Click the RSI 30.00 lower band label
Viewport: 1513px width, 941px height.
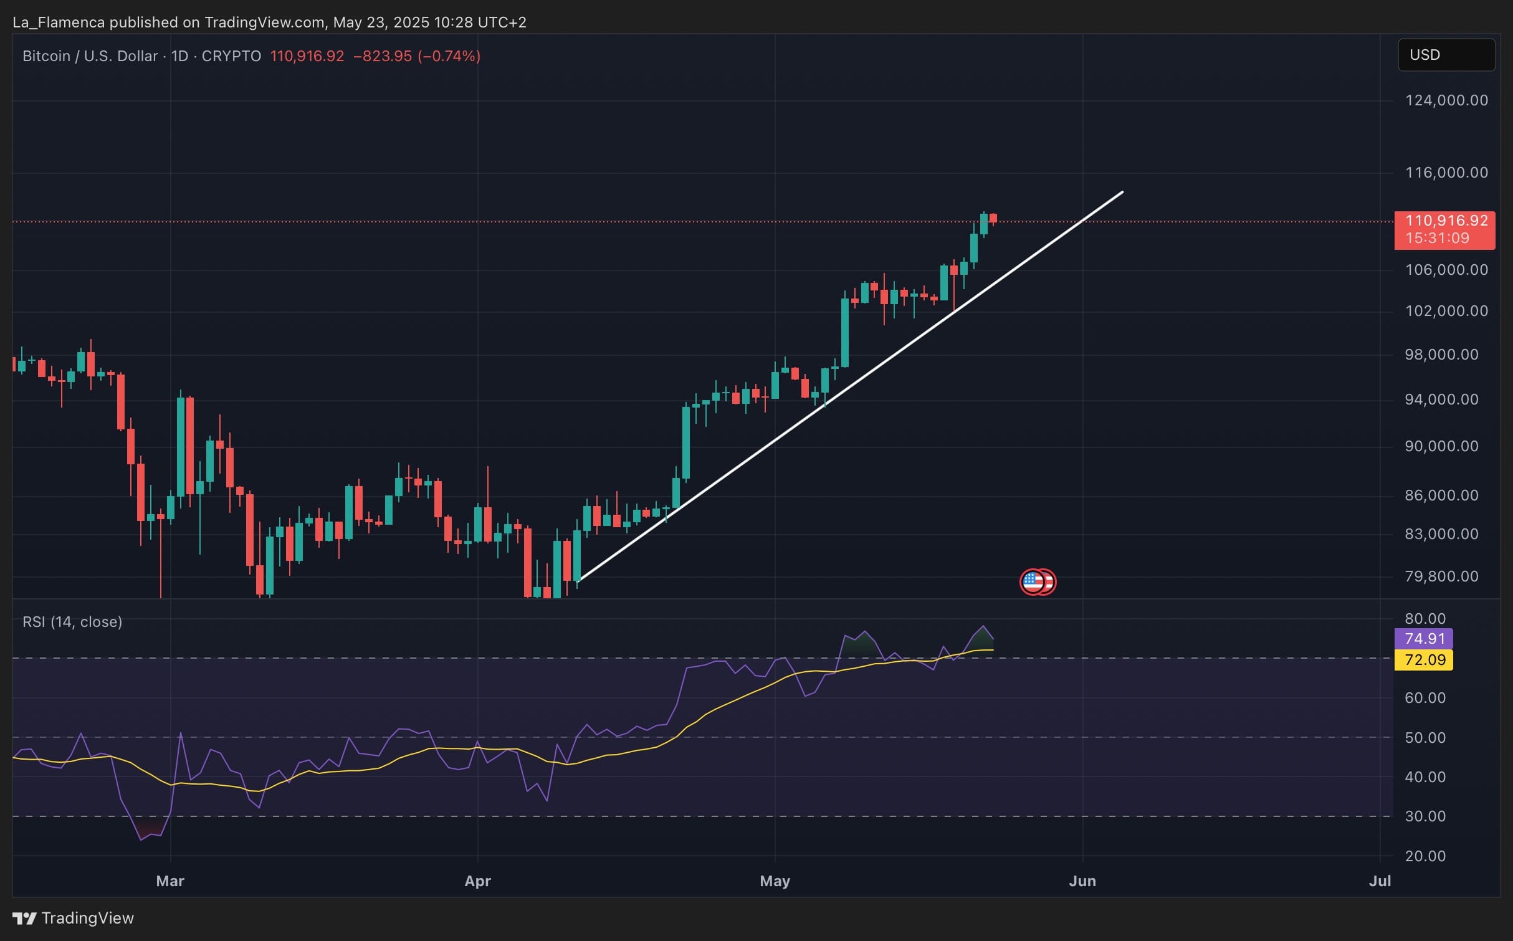click(x=1425, y=816)
